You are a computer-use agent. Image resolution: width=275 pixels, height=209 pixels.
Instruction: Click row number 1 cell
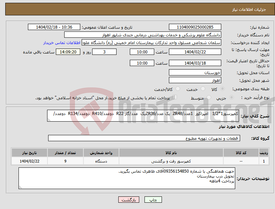point(264,161)
